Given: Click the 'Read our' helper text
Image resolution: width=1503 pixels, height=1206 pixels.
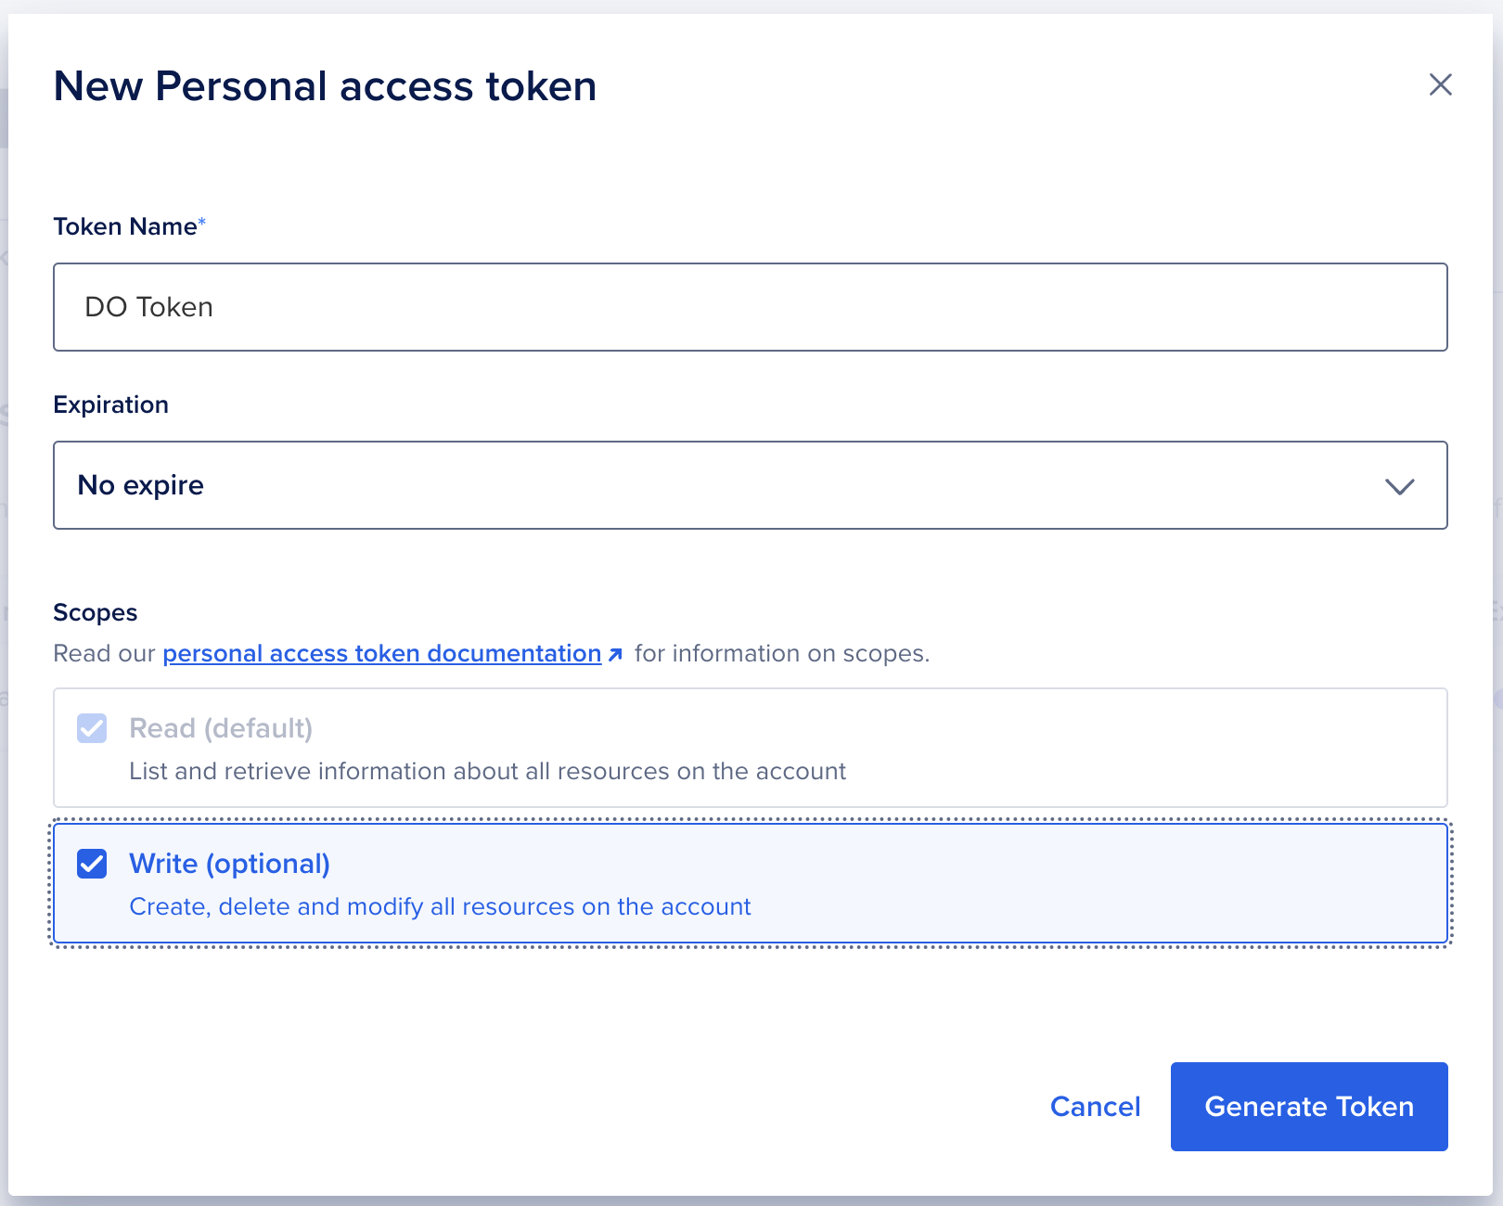Looking at the screenshot, I should tap(104, 654).
